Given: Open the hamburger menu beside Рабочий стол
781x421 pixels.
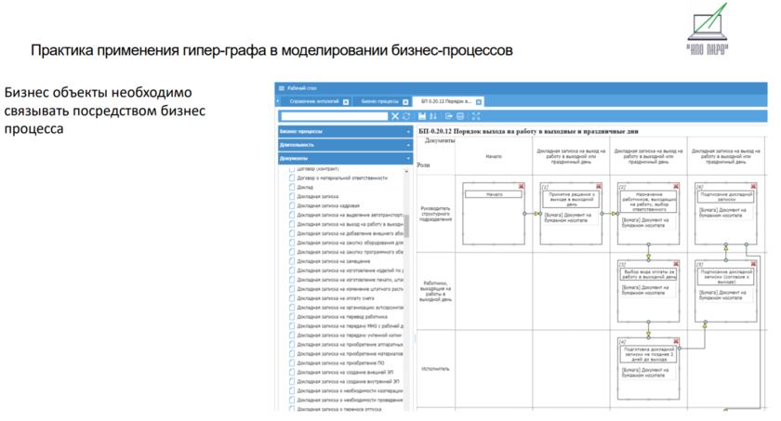Looking at the screenshot, I should click(281, 87).
